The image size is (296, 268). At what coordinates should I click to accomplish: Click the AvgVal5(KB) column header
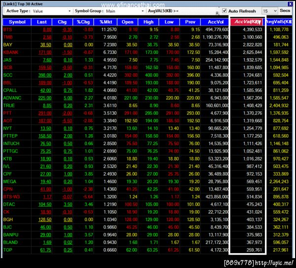(279, 22)
